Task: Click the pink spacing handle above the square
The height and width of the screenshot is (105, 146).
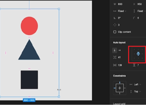Action: pos(29,69)
